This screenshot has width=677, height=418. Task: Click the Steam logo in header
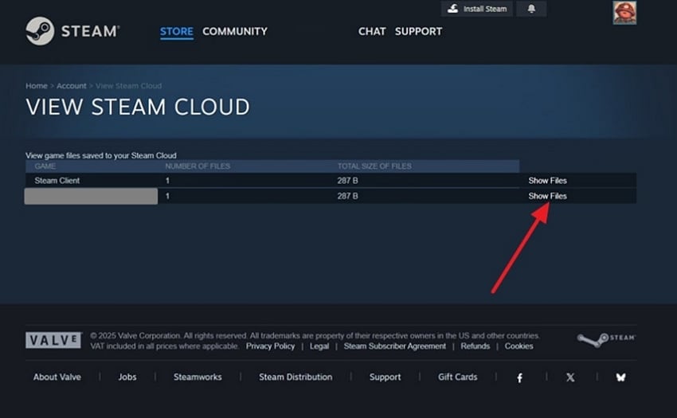coord(72,31)
